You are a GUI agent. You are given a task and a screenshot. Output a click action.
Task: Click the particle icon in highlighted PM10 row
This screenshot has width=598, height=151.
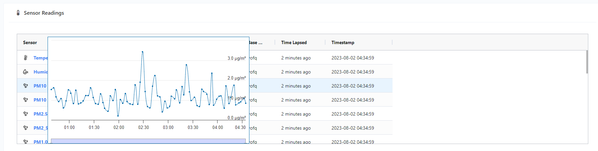tap(25, 86)
